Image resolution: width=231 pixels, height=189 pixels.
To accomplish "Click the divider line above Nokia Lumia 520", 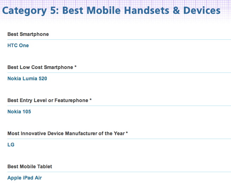I will tap(119, 73).
